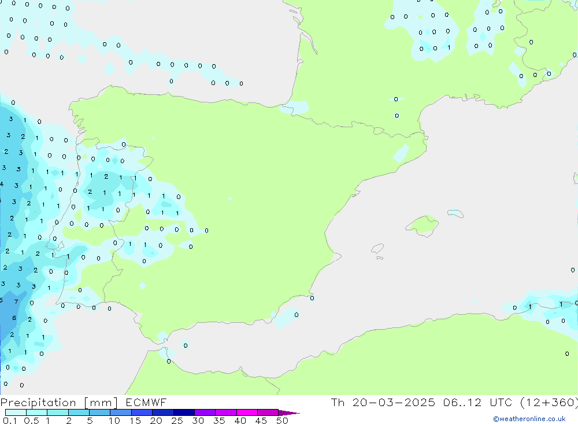Select the 2–5 mm legend color
The image size is (578, 424).
(79, 412)
